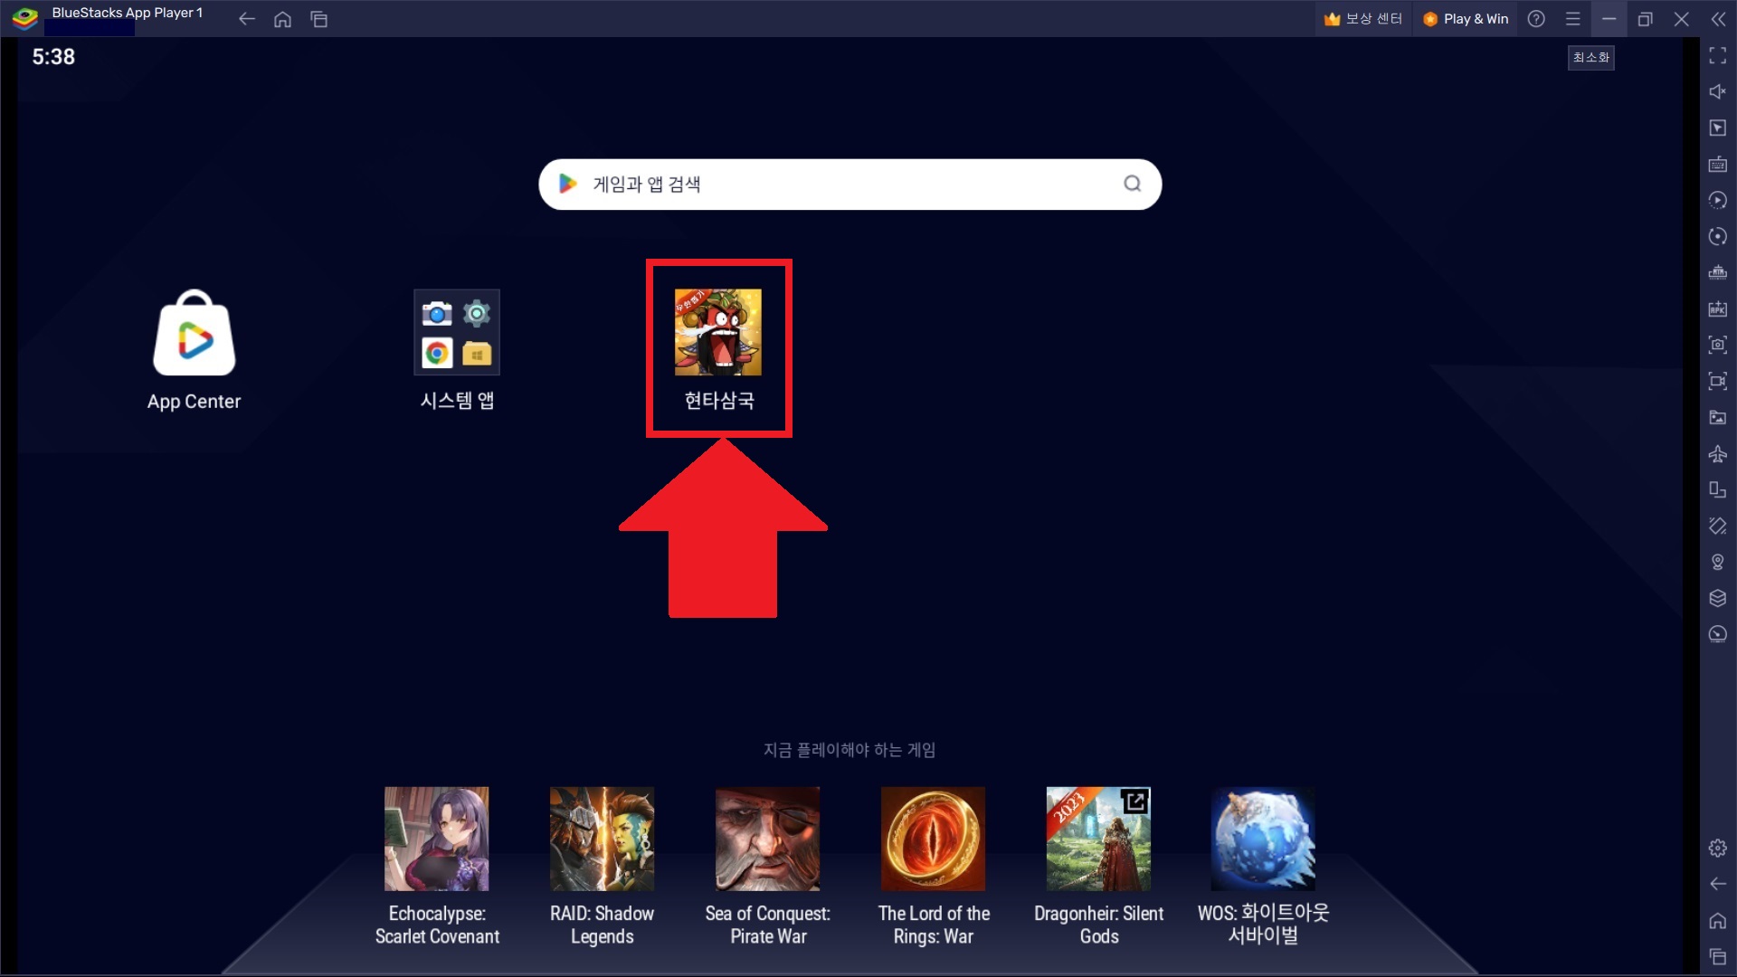Focus the 게임과 앱 검색 search field
Image resolution: width=1737 pixels, height=977 pixels.
(x=850, y=185)
